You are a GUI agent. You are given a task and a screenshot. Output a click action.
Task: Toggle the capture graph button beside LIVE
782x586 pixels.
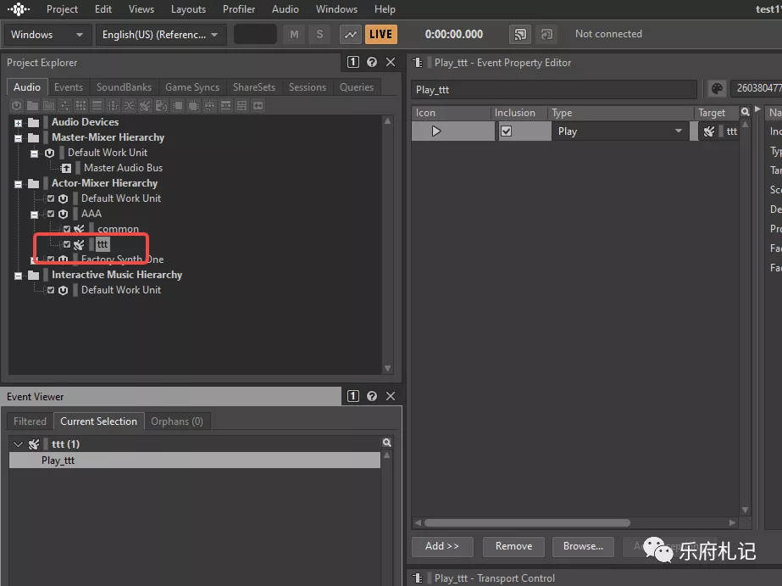point(351,34)
